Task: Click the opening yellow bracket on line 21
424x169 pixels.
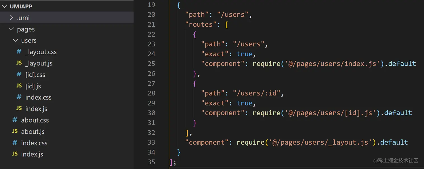Action: [227, 25]
